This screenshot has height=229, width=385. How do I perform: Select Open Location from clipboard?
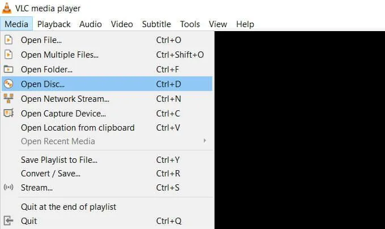pos(78,128)
